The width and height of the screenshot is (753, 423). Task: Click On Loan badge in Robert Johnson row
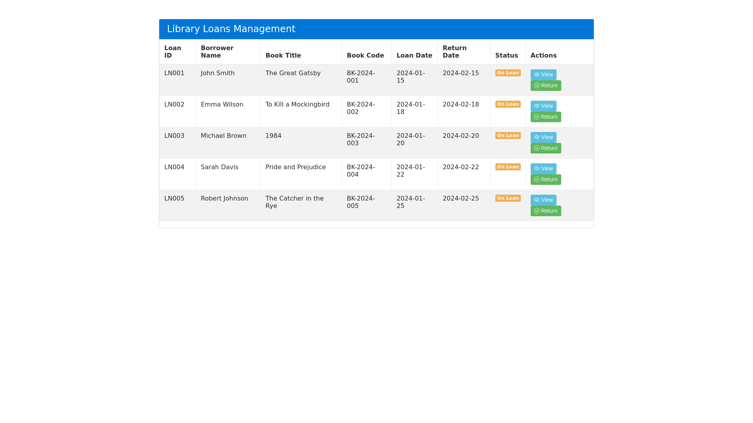point(507,198)
